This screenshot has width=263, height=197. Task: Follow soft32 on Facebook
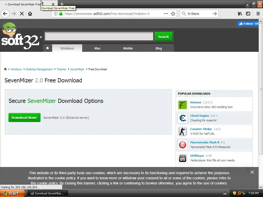pos(248,24)
